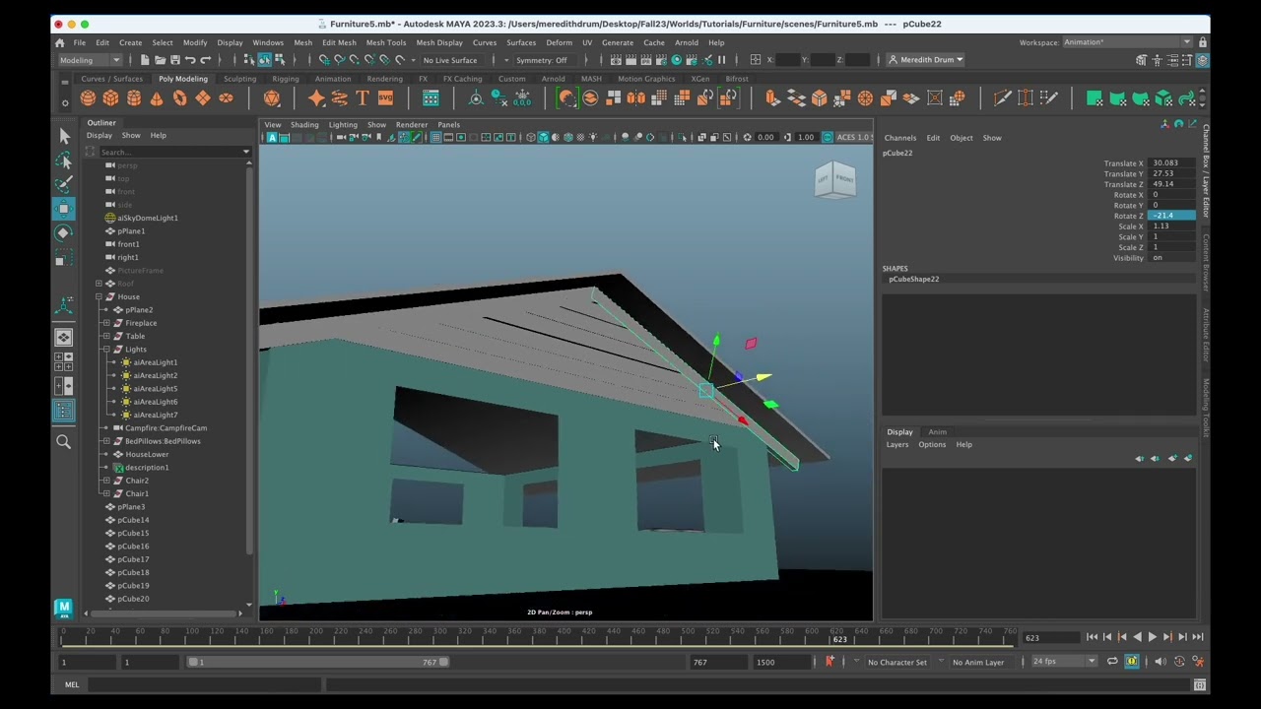
Task: Click the pause render icon
Action: click(x=721, y=60)
